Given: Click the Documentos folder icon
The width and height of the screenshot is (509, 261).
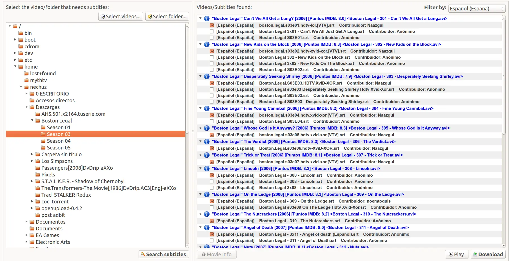Looking at the screenshot, I should point(32,222).
